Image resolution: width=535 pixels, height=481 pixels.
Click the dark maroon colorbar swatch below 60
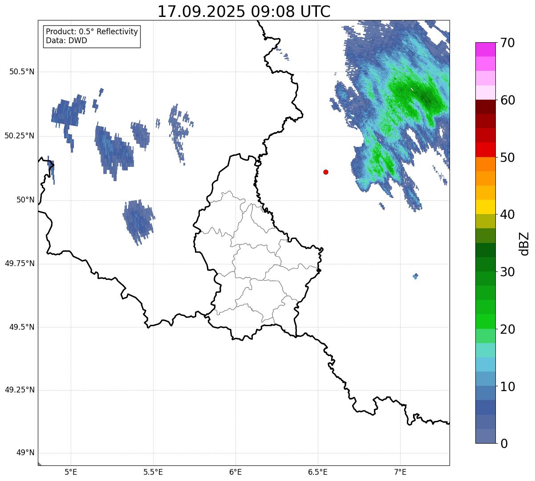[485, 107]
